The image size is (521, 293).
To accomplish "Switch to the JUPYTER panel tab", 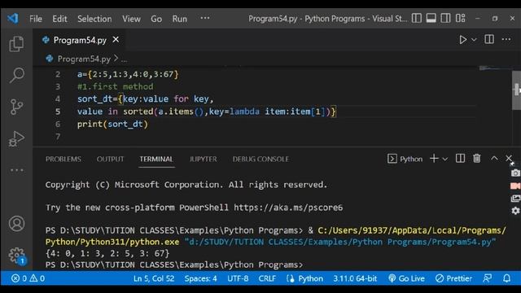I will pyautogui.click(x=203, y=160).
